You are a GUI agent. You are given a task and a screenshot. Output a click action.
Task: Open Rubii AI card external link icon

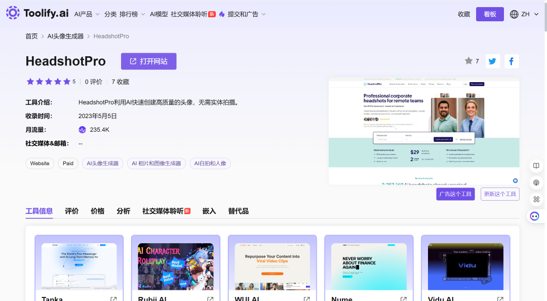pos(210,299)
